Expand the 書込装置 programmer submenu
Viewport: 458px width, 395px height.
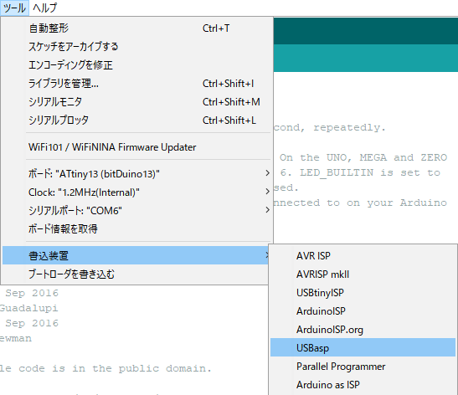pyautogui.click(x=136, y=256)
